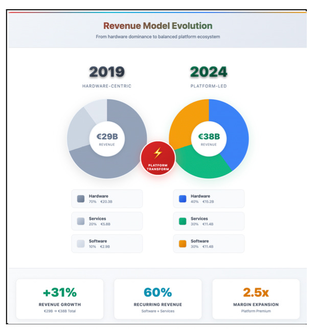Click the light gray 2019 Services swatch

click(81, 221)
